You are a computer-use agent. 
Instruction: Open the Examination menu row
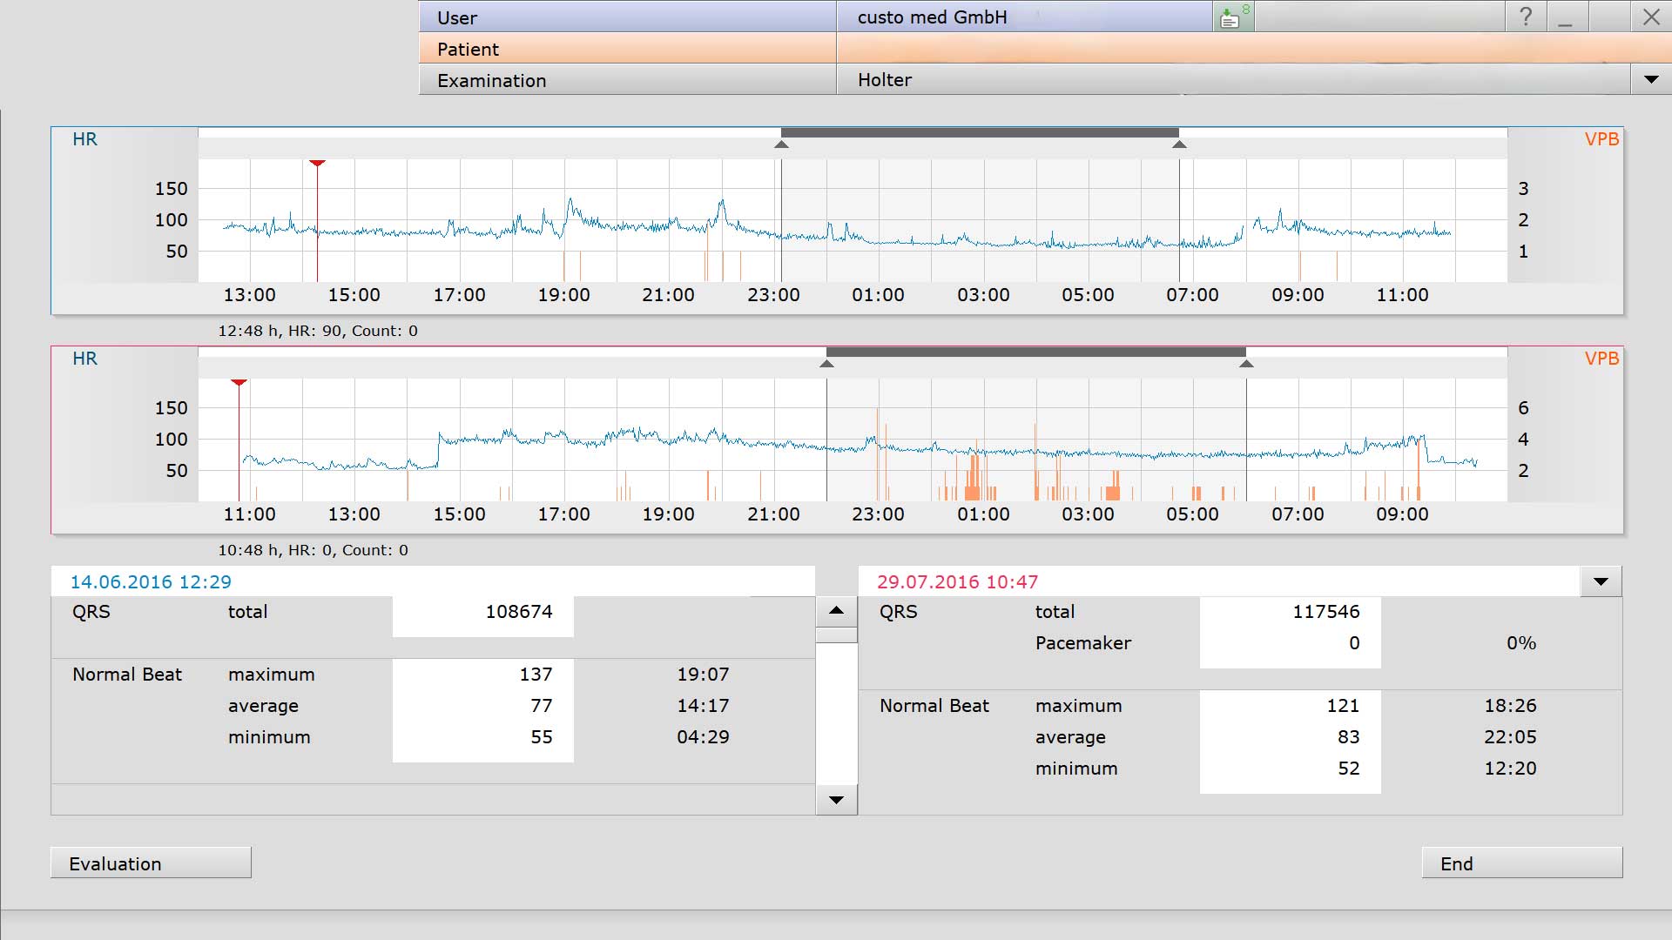[627, 80]
